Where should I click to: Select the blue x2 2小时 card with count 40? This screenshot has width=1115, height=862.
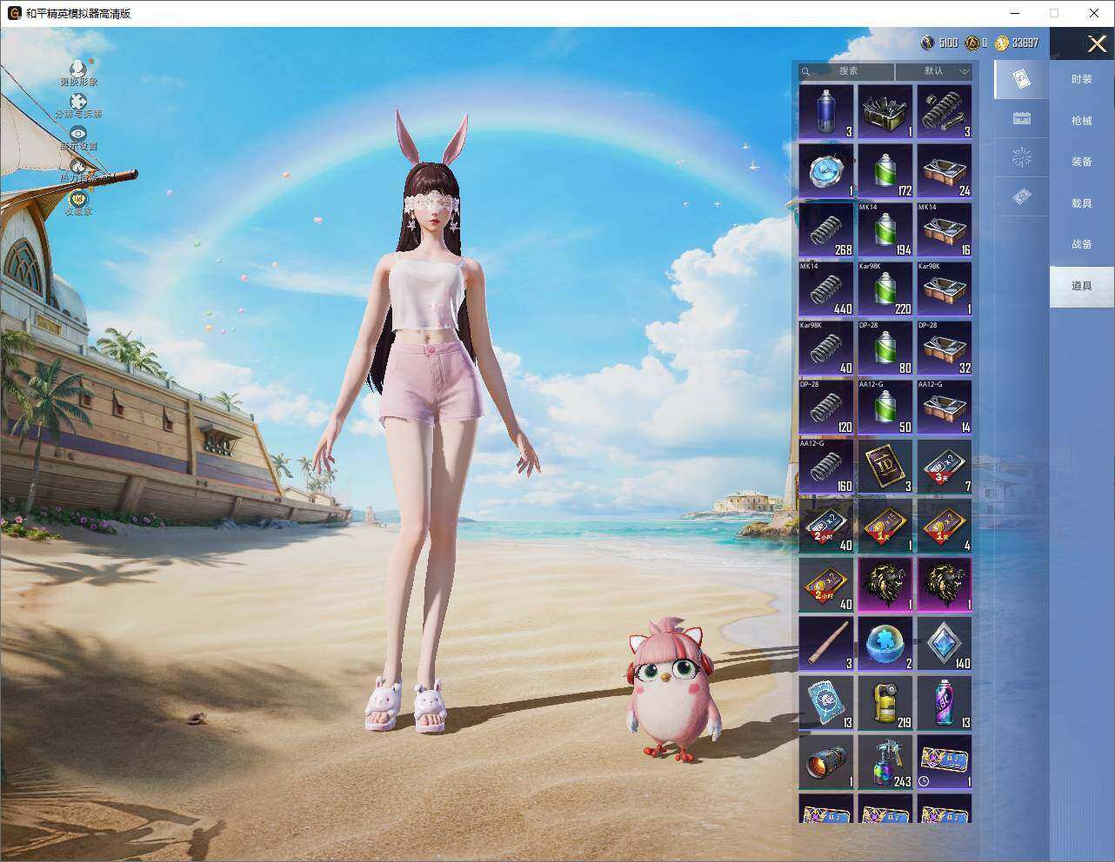[826, 526]
